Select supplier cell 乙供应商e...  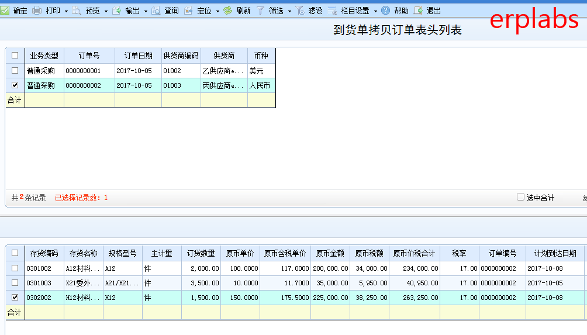click(x=224, y=71)
